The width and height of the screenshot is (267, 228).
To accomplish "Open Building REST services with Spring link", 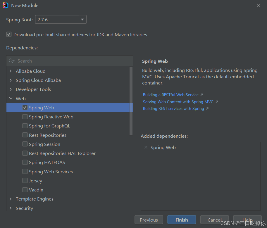I will tap(173, 108).
